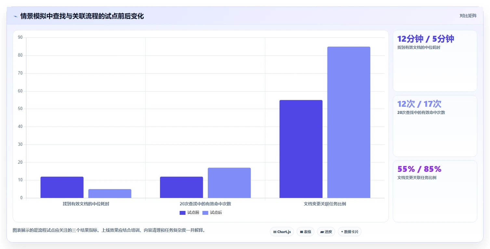Open the 12次 / 17次 stat card
Image resolution: width=490 pixels, height=249 pixels.
click(x=435, y=126)
